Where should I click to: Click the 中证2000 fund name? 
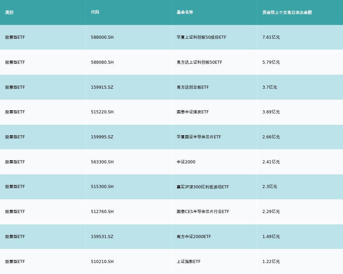[x=186, y=162]
